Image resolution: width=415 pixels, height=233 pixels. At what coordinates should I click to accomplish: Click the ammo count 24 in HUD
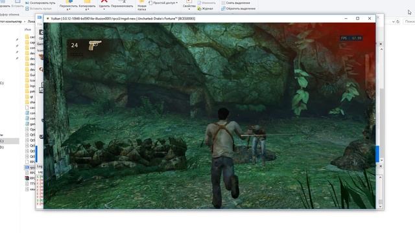[x=75, y=45]
